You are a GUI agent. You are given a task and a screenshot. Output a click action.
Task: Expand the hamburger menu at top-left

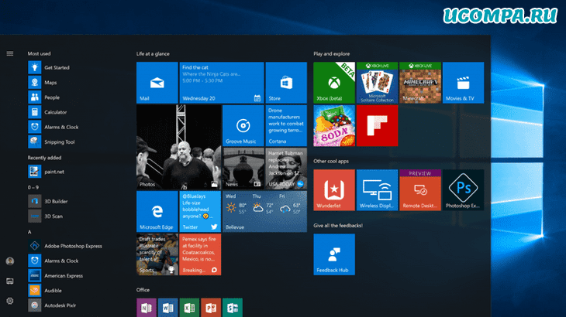pyautogui.click(x=10, y=53)
